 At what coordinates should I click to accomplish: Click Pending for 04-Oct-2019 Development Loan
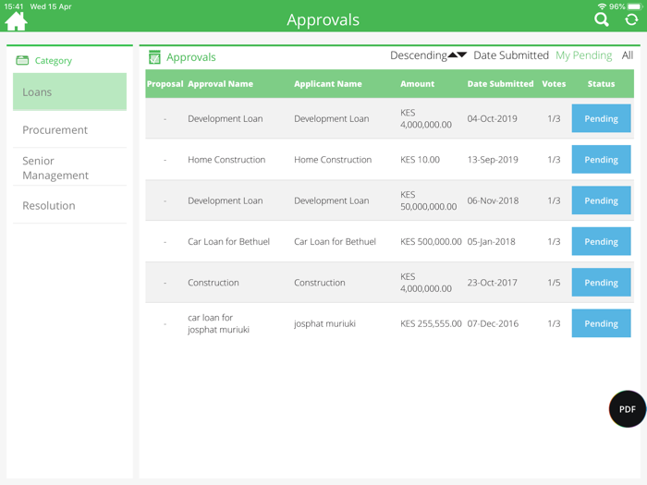pos(601,119)
